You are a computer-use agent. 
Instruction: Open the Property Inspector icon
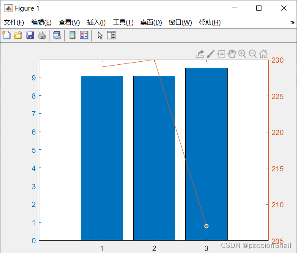click(x=111, y=35)
